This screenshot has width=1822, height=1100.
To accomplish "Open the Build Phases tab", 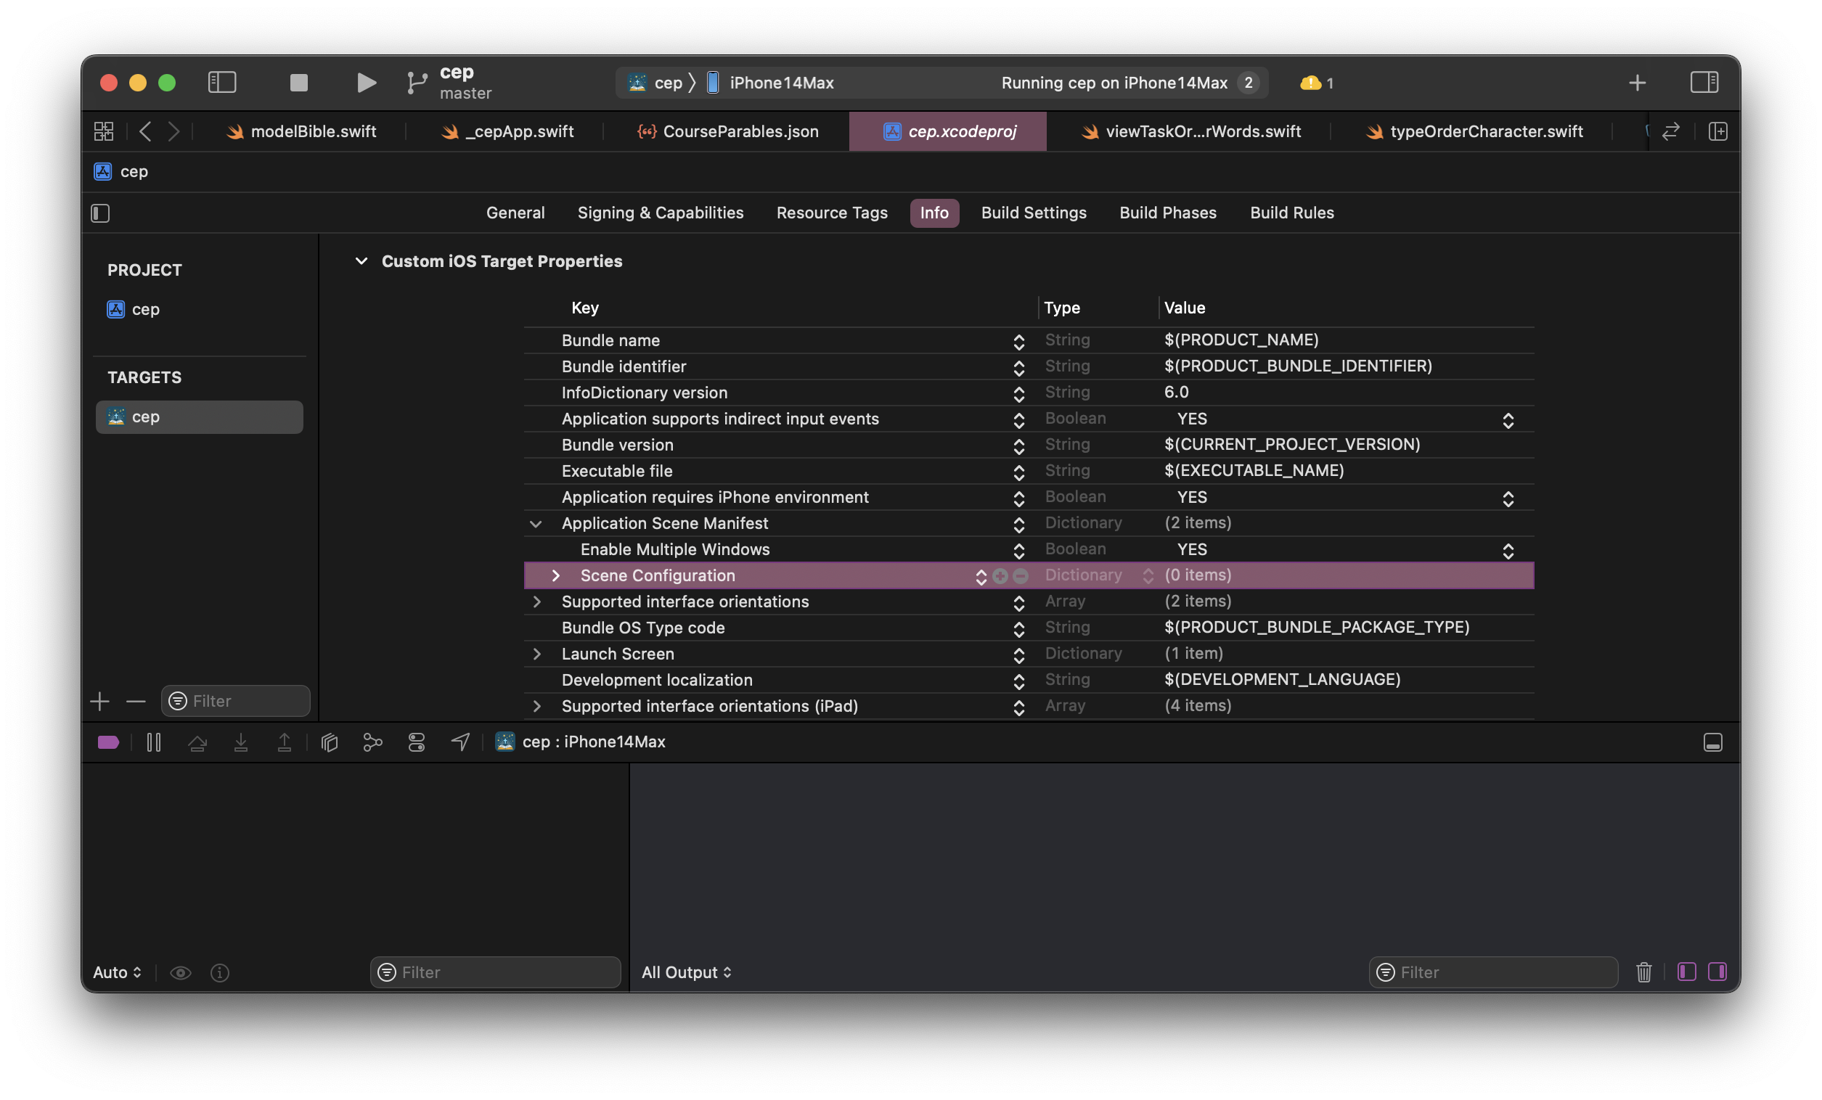I will (1167, 213).
